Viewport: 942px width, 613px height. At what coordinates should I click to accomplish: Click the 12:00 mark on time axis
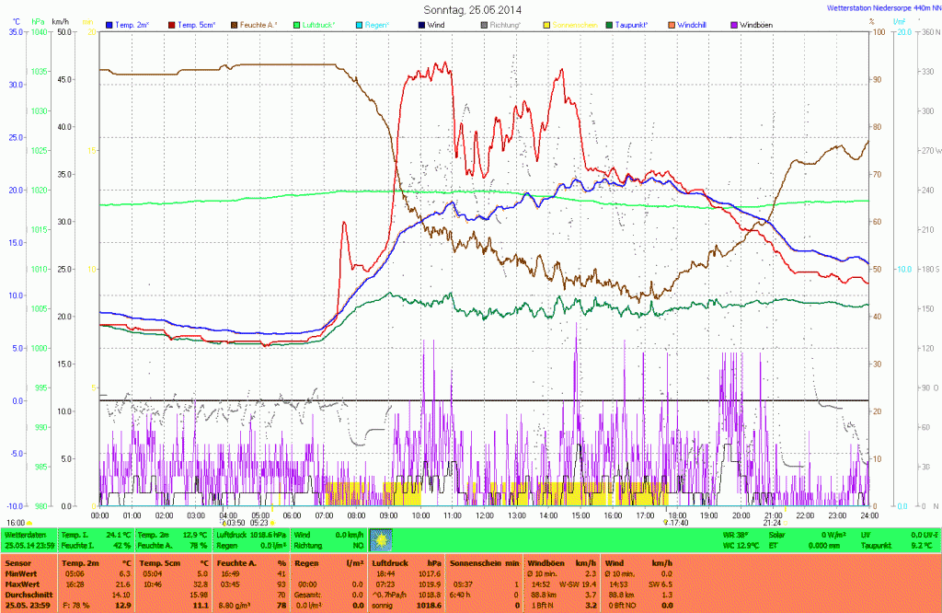point(484,515)
